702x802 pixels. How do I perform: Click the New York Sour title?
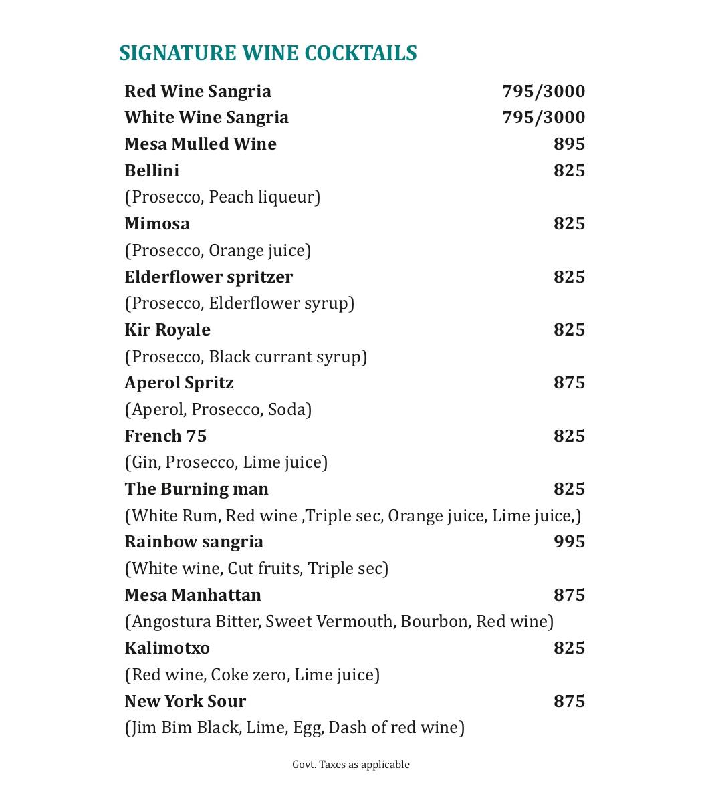click(185, 701)
